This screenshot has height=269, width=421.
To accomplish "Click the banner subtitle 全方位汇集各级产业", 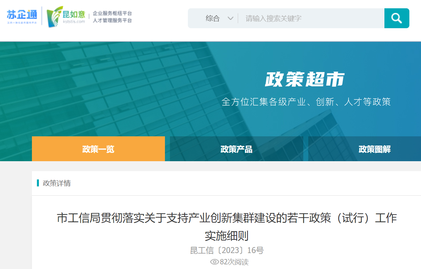I will point(306,101).
